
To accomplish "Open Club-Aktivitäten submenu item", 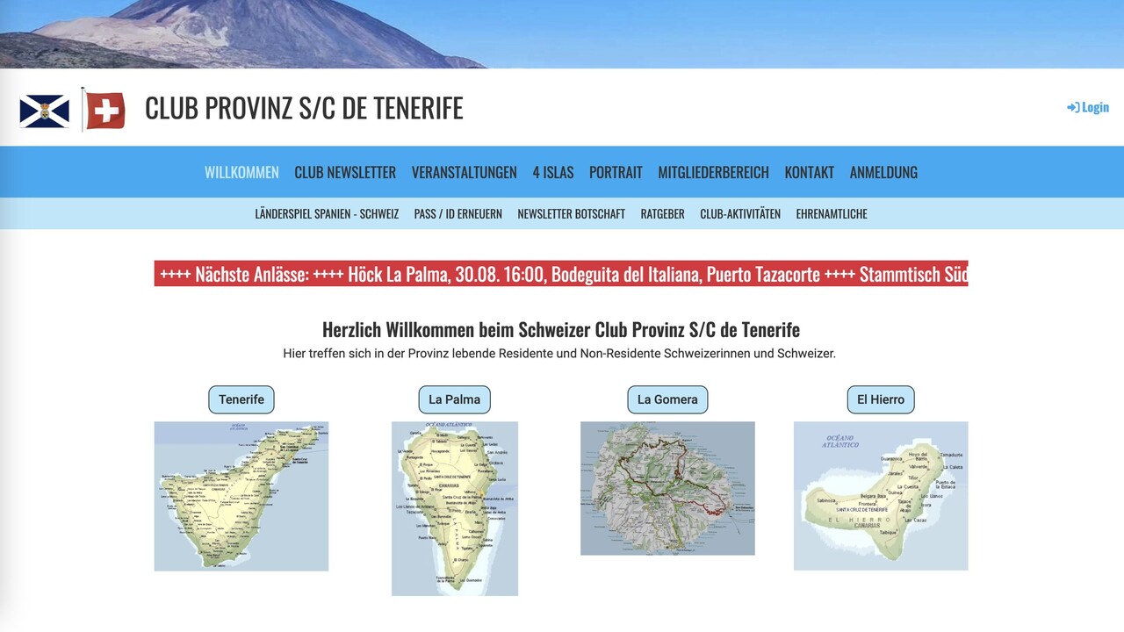I will 740,213.
